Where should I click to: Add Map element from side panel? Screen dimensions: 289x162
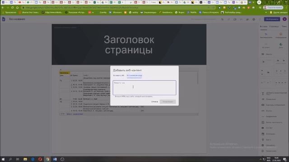pyautogui.click(x=266, y=140)
